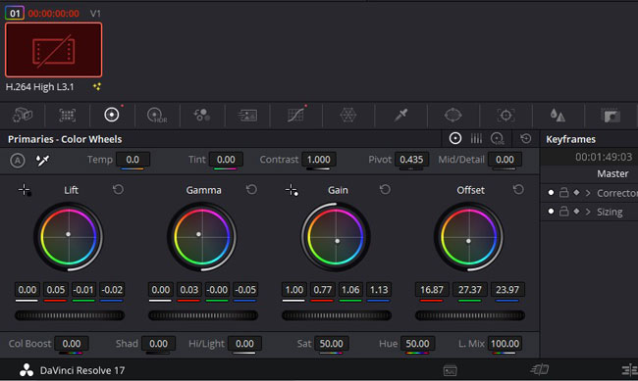Open the Curves palette
This screenshot has height=381, width=638.
[295, 115]
